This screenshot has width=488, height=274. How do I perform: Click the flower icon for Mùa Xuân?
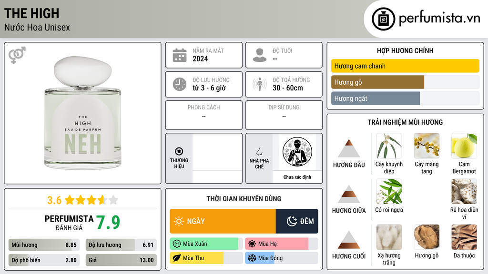pyautogui.click(x=177, y=244)
